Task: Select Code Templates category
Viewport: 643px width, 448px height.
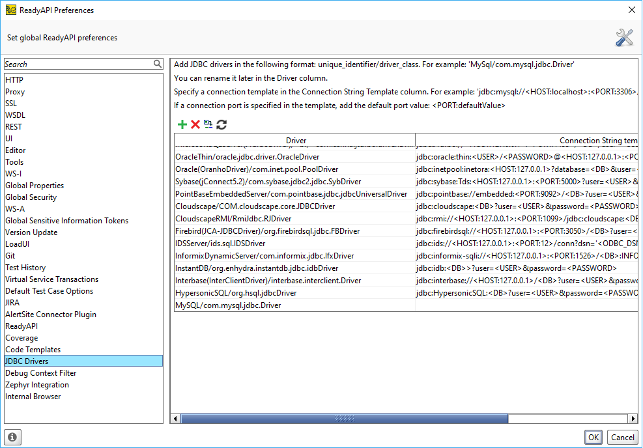Action: [83, 350]
